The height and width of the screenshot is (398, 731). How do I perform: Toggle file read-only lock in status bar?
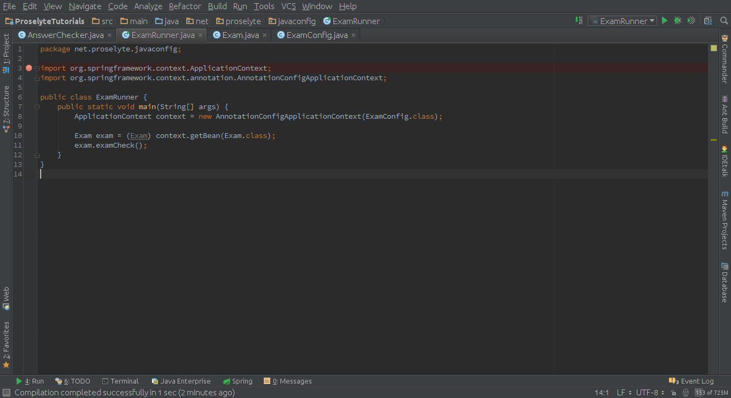[x=673, y=392]
